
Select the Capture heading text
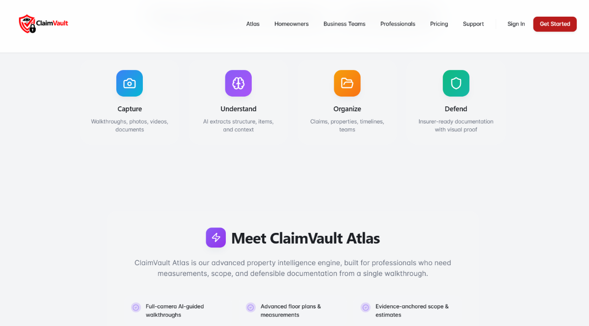point(129,109)
